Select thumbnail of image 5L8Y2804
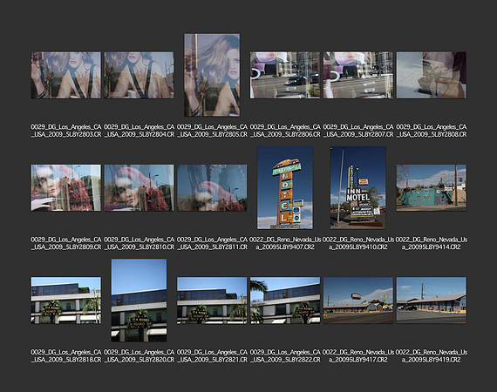The image size is (497, 392). click(x=139, y=75)
